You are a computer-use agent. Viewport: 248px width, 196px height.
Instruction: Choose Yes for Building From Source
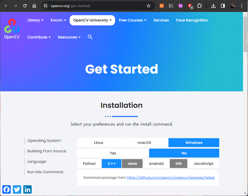click(113, 153)
